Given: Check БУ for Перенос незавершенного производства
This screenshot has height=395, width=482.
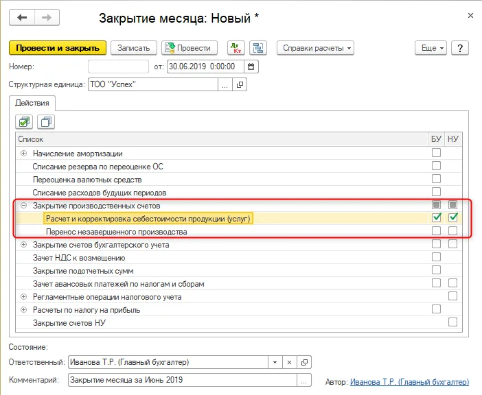Looking at the screenshot, I should [436, 231].
